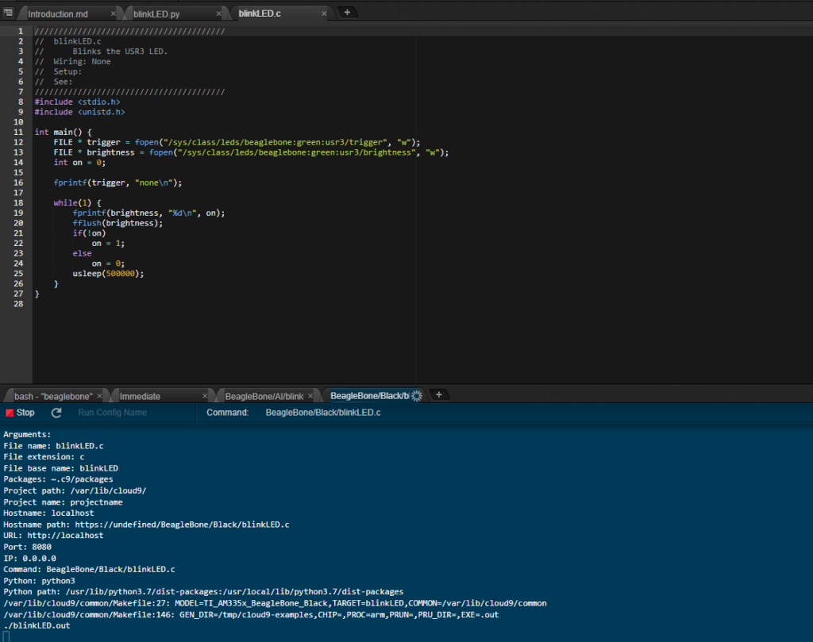Screen dimensions: 813x642
Task: Open the pane menu icon left of Introduction.md
Action: tap(9, 13)
